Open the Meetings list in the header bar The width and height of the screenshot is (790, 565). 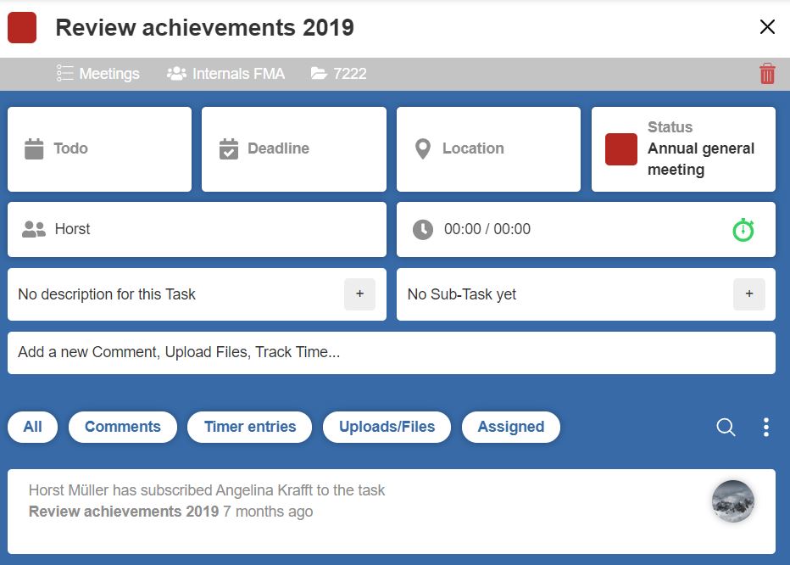97,74
